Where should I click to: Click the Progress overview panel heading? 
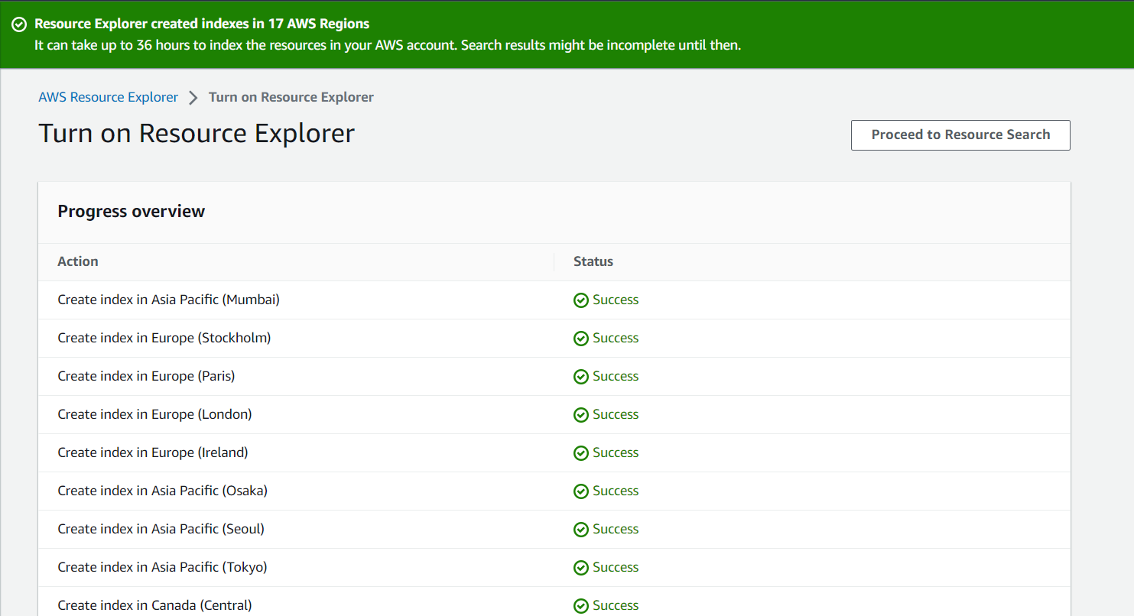tap(131, 212)
